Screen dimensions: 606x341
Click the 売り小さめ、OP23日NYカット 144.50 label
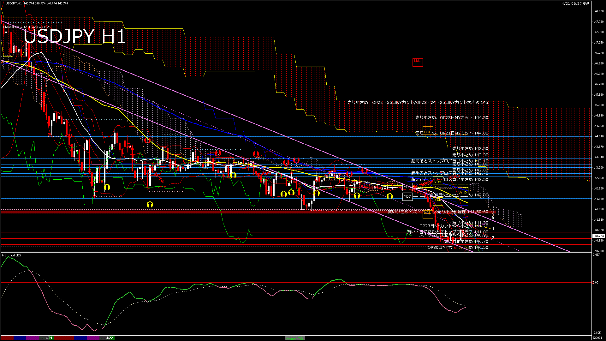click(x=452, y=117)
